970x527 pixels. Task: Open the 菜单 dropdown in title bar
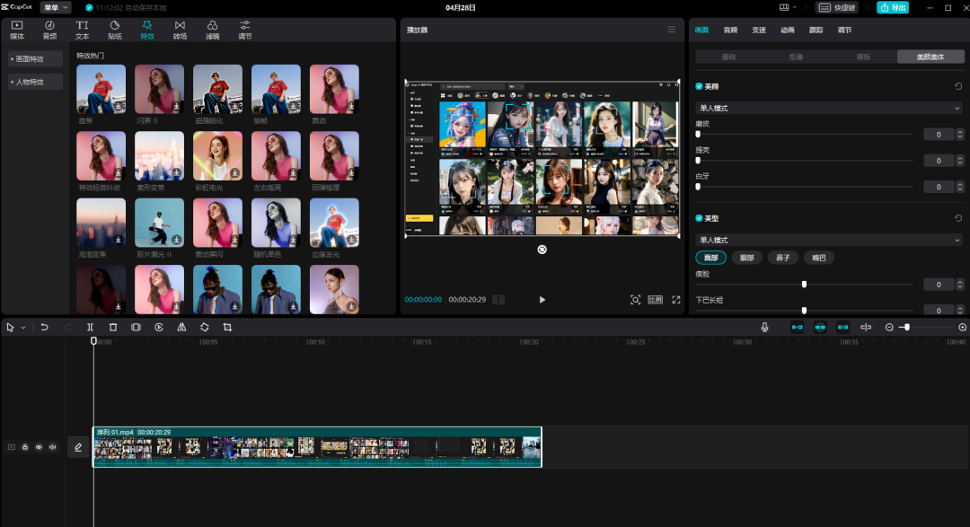(56, 7)
